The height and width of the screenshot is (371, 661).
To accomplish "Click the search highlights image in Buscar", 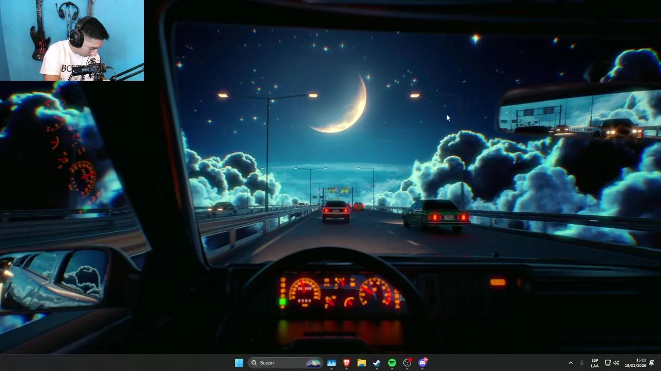I will click(x=313, y=363).
